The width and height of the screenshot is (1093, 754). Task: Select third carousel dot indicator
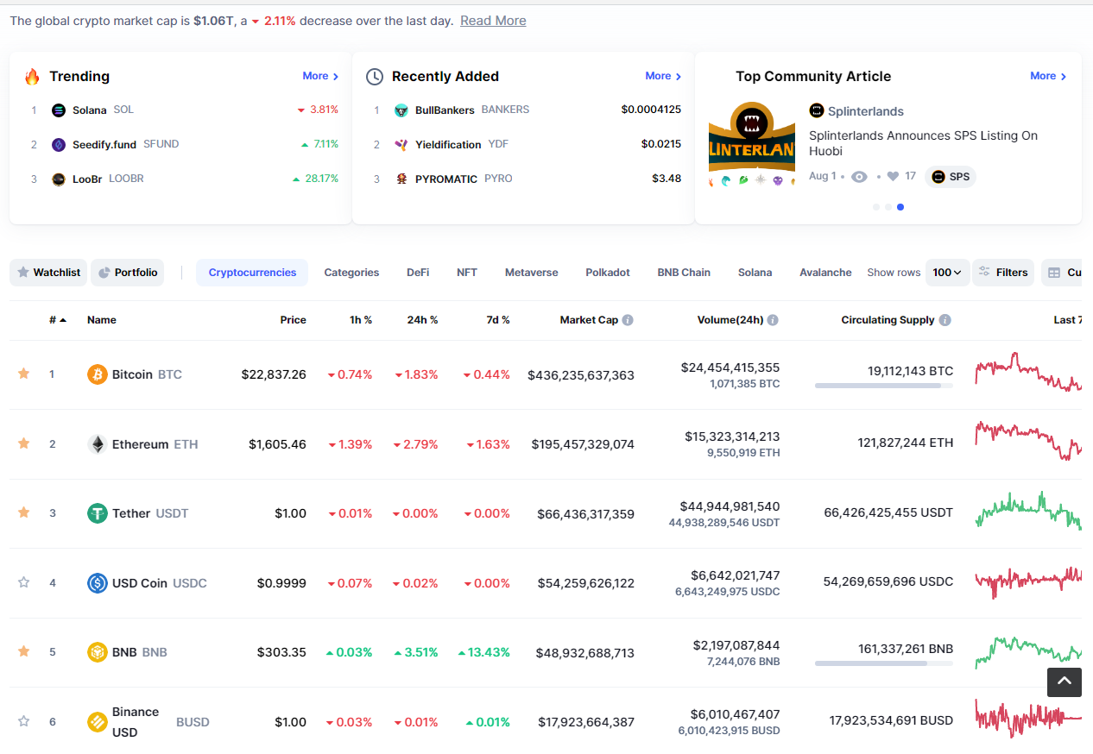900,207
